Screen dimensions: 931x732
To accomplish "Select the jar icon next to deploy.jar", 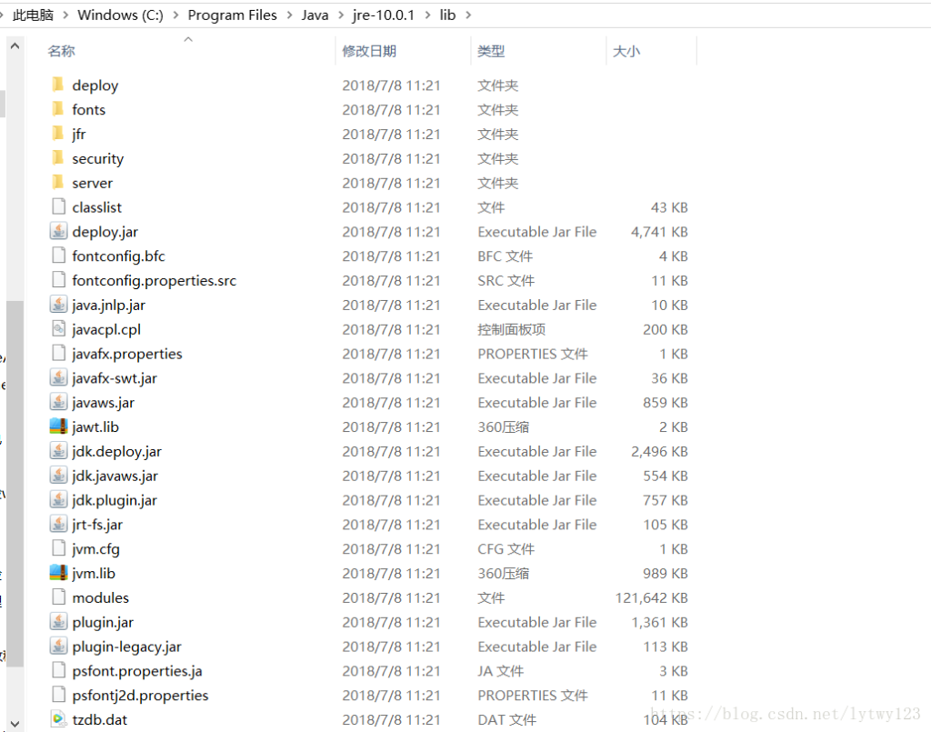I will pos(58,232).
